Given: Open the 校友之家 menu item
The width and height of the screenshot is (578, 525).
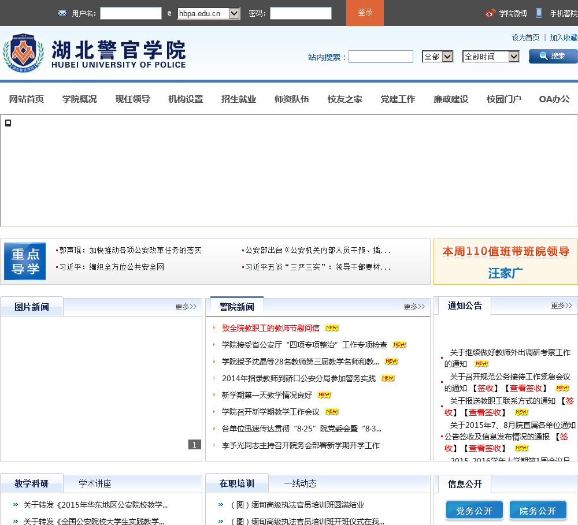Looking at the screenshot, I should 344,99.
